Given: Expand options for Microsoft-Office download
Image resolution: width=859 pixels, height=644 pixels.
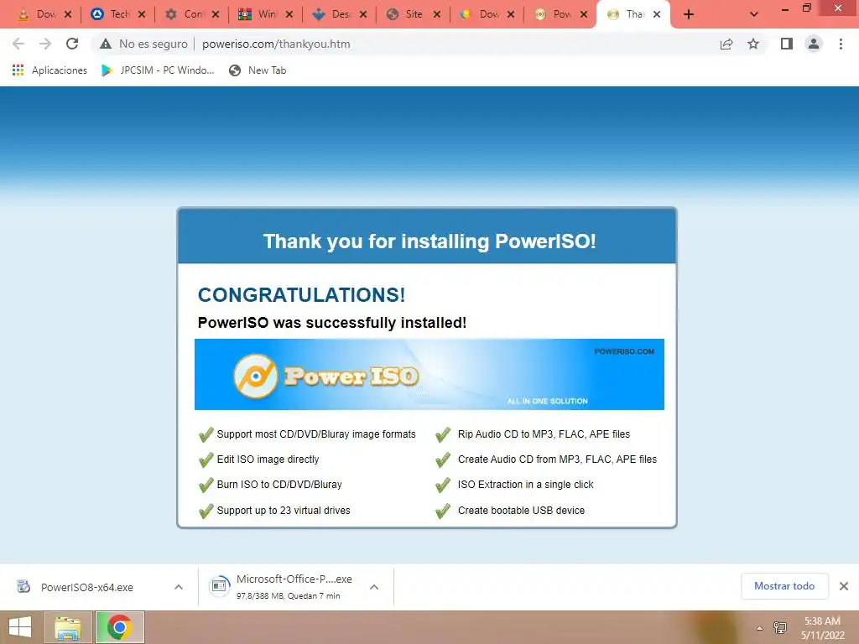Looking at the screenshot, I should pos(374,587).
